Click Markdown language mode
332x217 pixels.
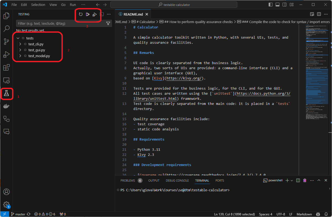(304, 214)
